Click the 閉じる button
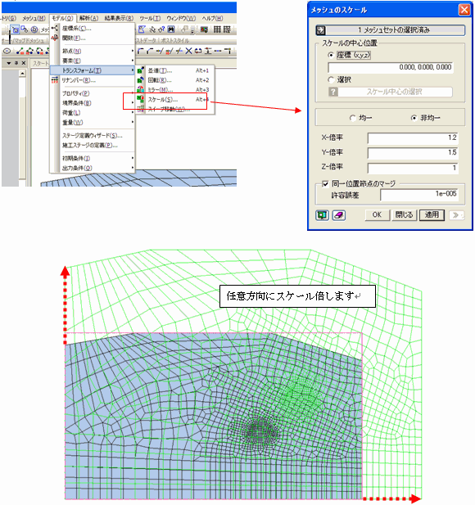The image size is (475, 505). pyautogui.click(x=404, y=214)
